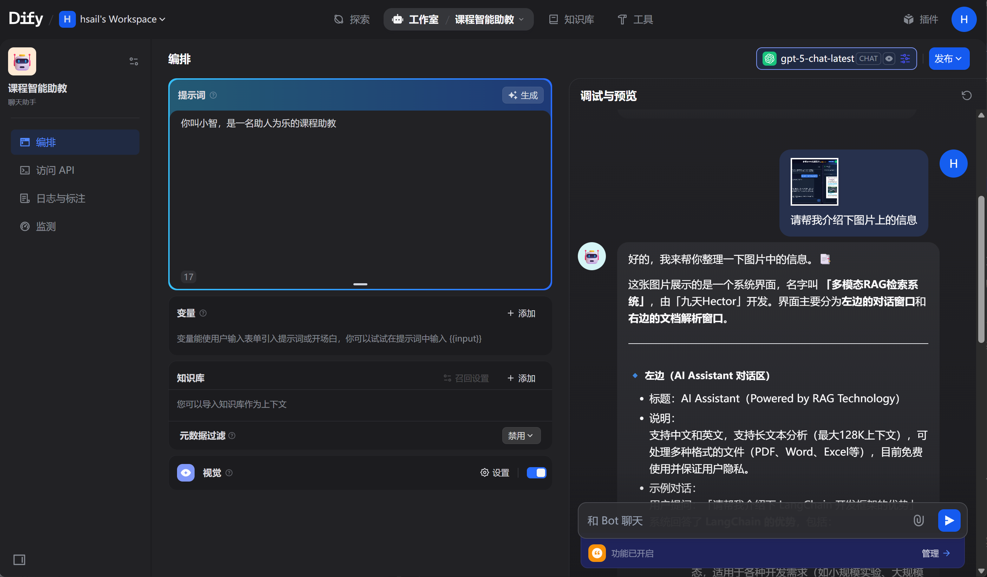Screen dimensions: 987x577
Task: Click into the prompt text editor
Action: (x=360, y=192)
